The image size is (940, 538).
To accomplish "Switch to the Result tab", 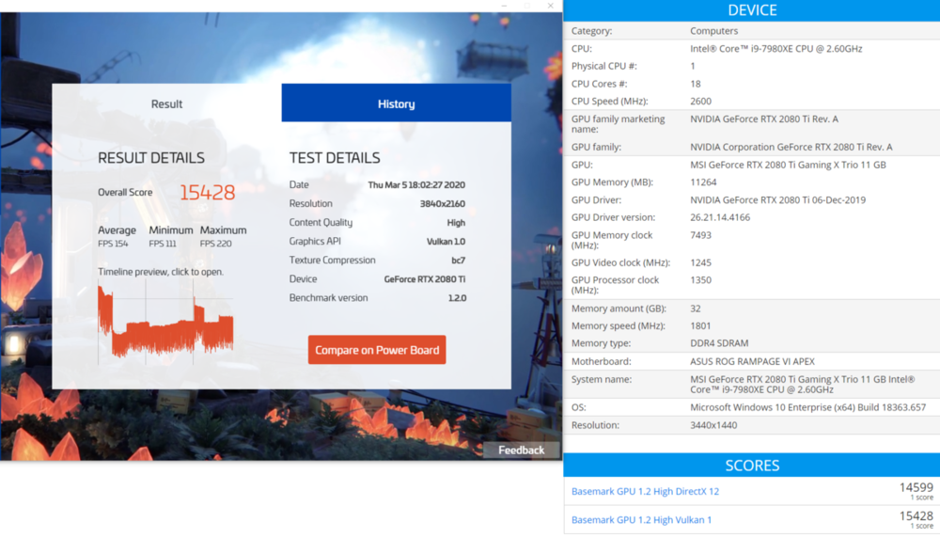I will coord(166,103).
